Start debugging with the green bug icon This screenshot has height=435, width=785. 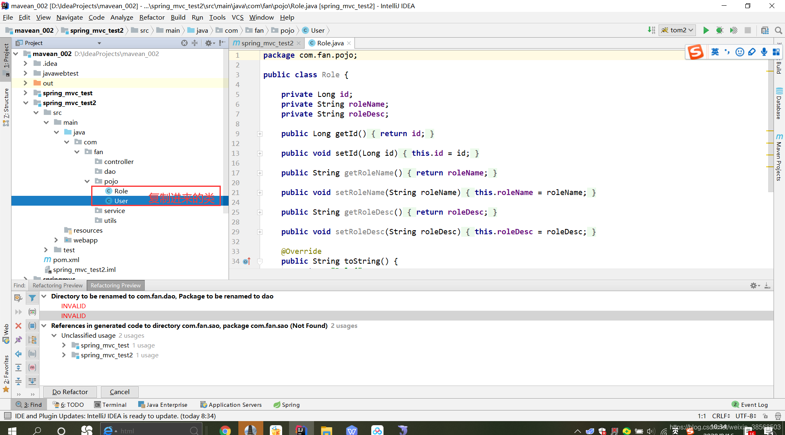tap(720, 30)
